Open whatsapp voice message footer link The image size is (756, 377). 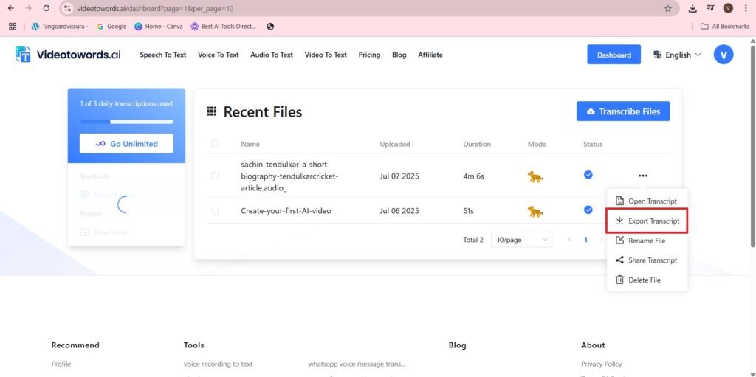(357, 364)
